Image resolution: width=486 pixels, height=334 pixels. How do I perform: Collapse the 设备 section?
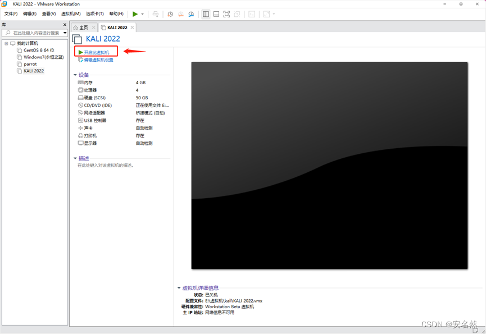click(x=75, y=75)
